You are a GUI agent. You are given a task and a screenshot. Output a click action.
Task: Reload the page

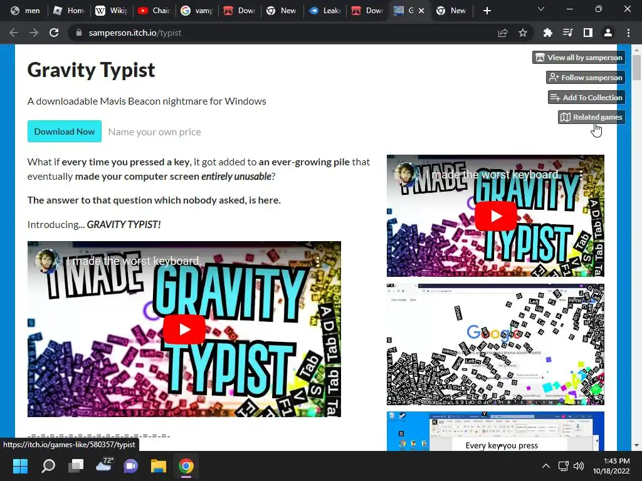54,33
